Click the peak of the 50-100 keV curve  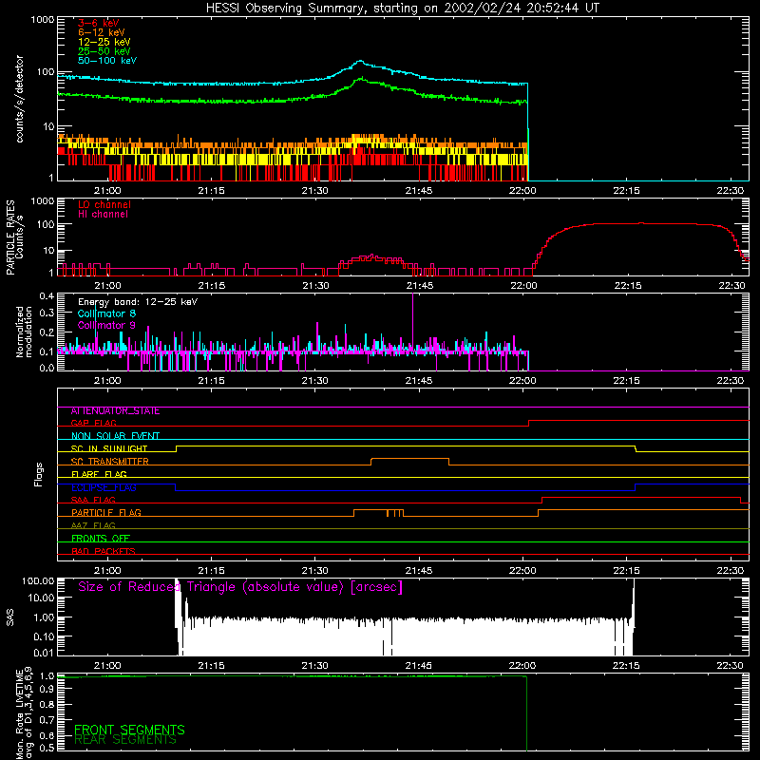point(360,61)
